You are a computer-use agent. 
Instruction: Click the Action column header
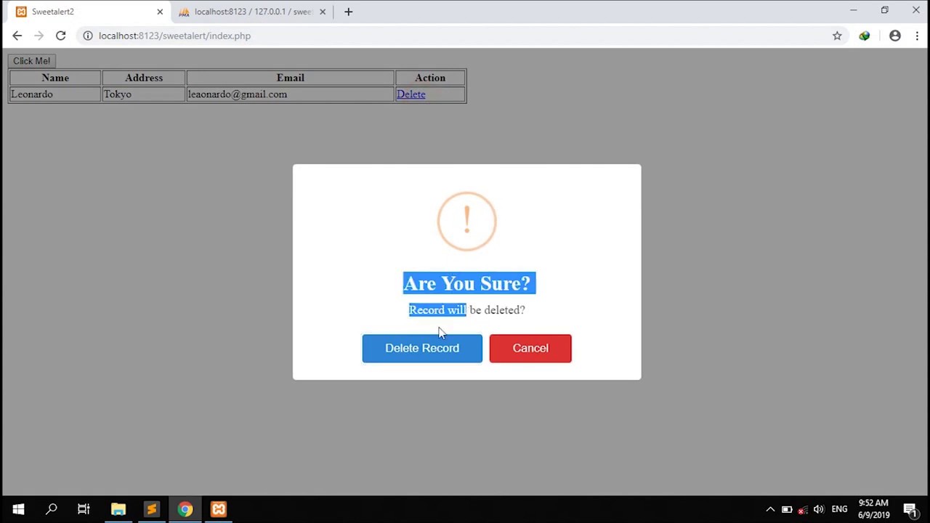430,78
